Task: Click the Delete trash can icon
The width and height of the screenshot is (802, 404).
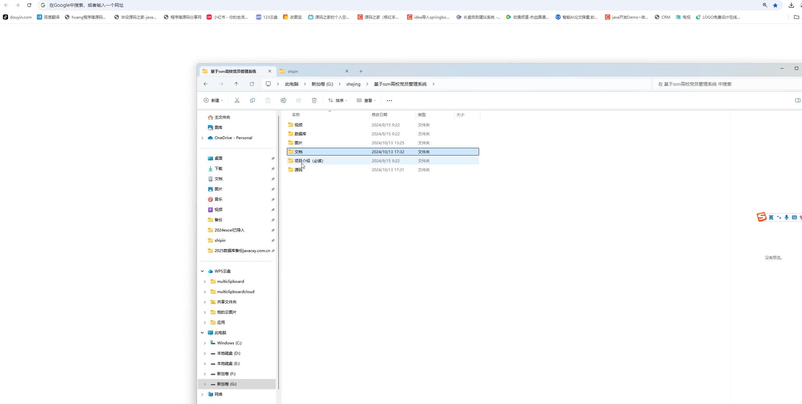Action: [314, 100]
